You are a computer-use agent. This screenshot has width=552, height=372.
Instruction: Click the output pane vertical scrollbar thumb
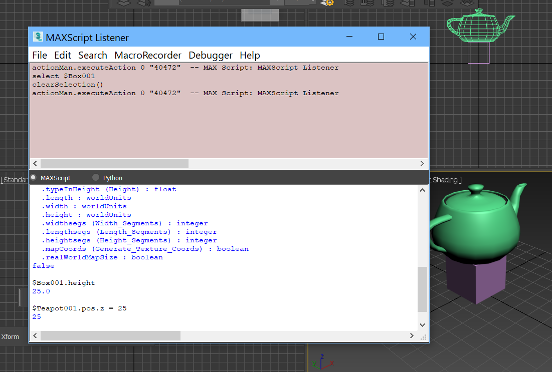[423, 289]
